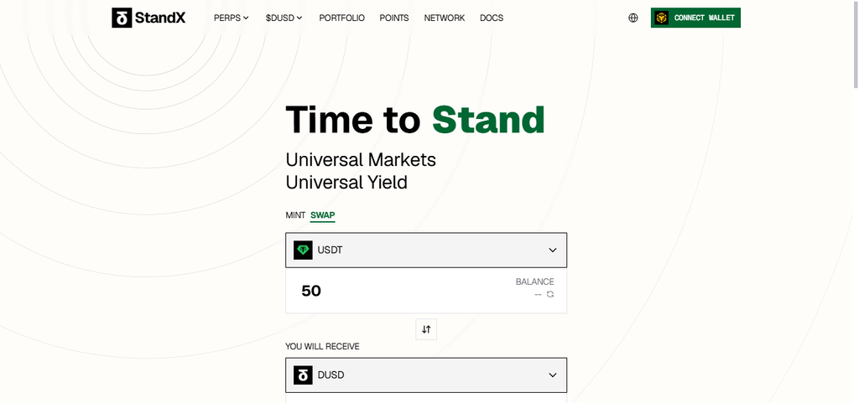Refresh balance using the refresh icon

(x=550, y=294)
